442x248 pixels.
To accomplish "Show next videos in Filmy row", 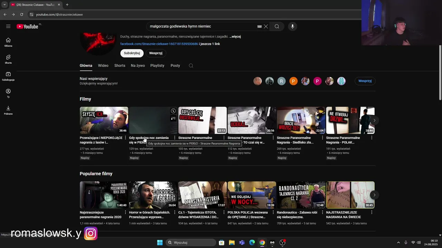I will [x=374, y=120].
